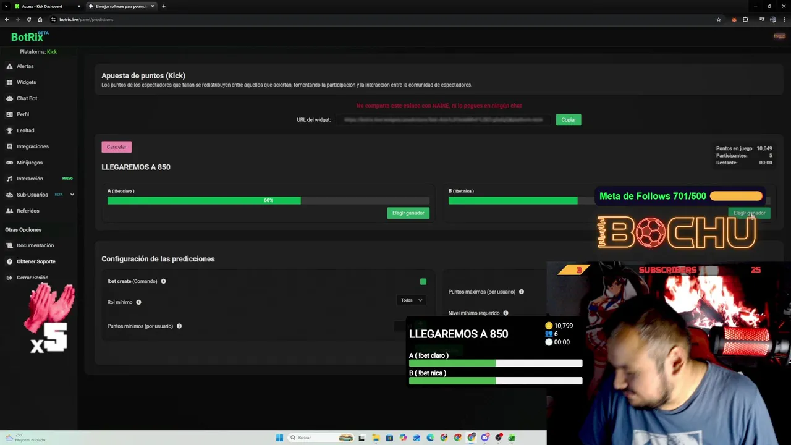Open the browser extensions menu

(745, 19)
